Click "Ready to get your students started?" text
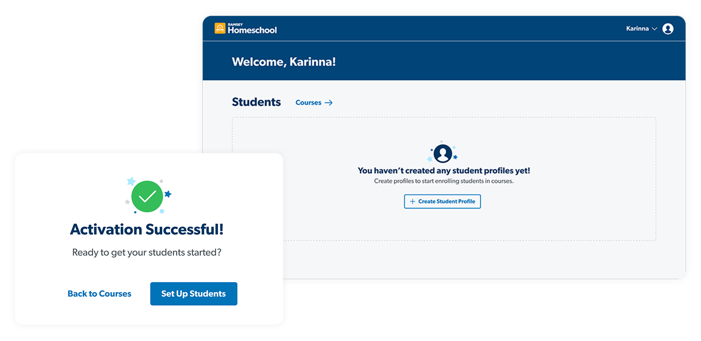701x341 pixels. 147,252
